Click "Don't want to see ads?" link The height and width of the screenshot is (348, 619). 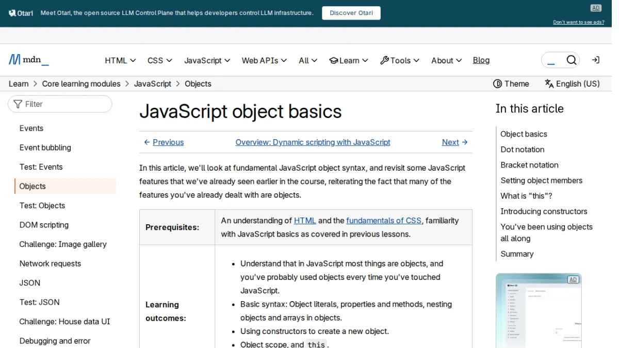tap(579, 22)
